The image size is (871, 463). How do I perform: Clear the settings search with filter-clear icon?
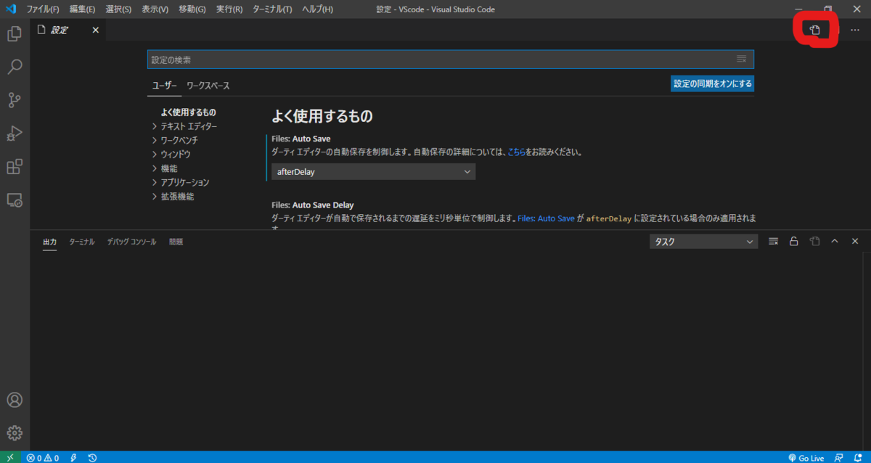click(x=741, y=59)
